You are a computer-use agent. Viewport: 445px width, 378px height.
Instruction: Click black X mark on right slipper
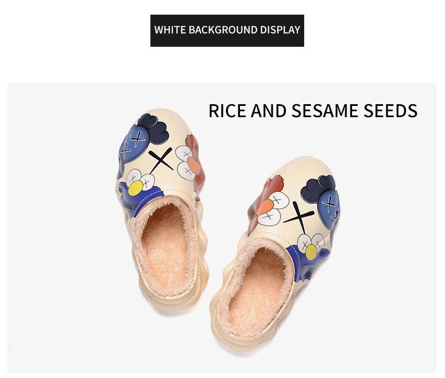(298, 216)
